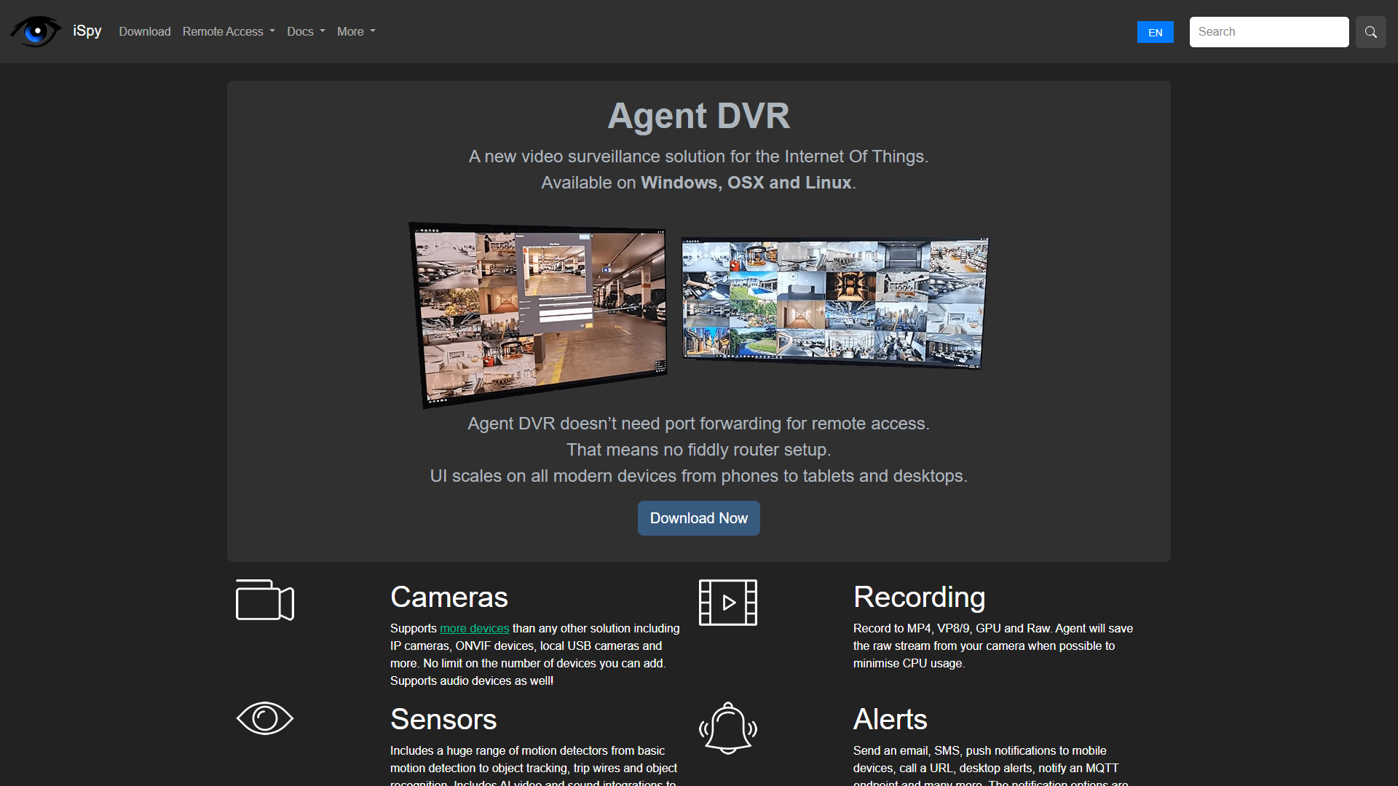The width and height of the screenshot is (1398, 786).
Task: Click the iSpy eye logo
Action: pos(36,31)
